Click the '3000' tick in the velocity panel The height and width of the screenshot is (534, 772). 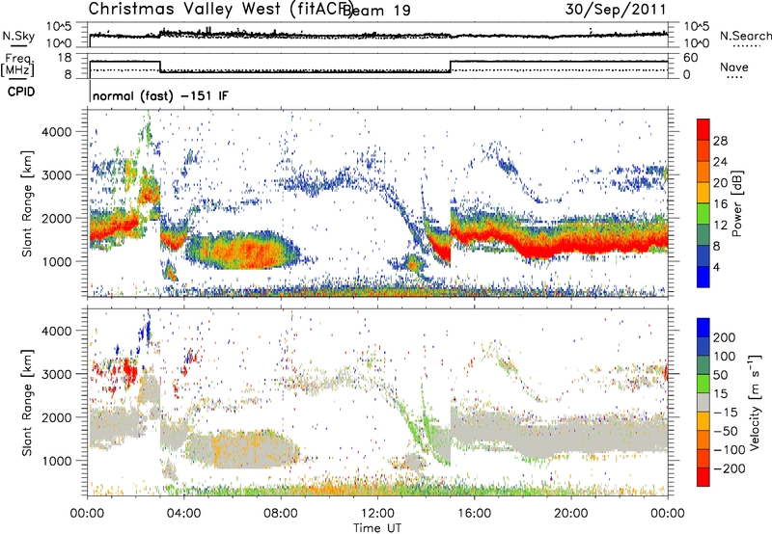tap(56, 374)
